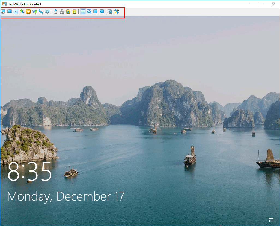Start a chat with the remote user
Screen dimensions: 280x226
click(x=35, y=11)
